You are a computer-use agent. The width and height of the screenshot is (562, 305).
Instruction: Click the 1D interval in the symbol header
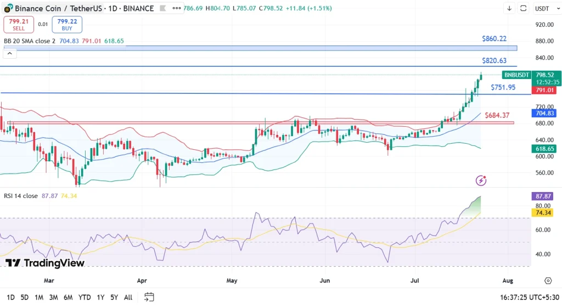(113, 8)
